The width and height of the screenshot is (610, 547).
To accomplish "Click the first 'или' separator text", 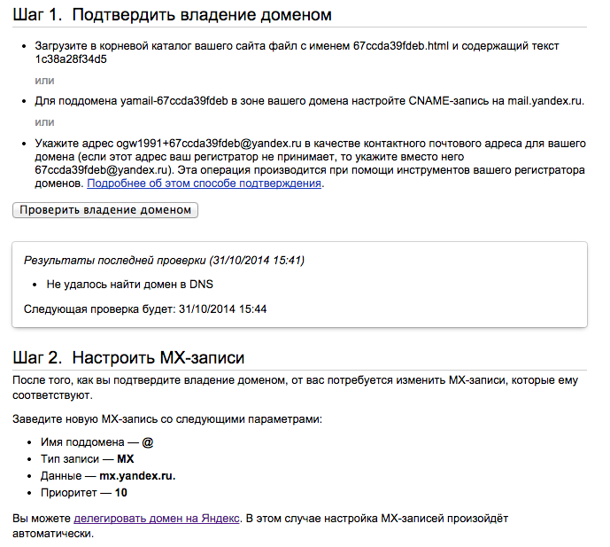I will tap(45, 81).
